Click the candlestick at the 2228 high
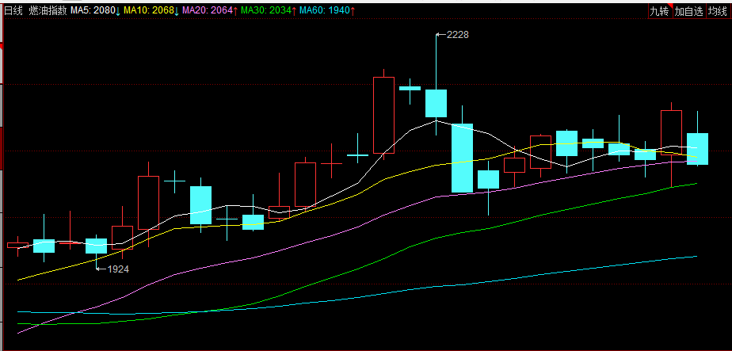Screen dimensions: 732x351 pyautogui.click(x=436, y=103)
